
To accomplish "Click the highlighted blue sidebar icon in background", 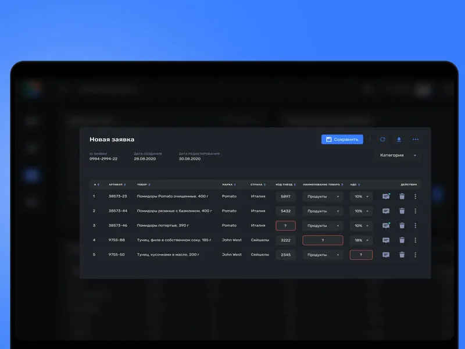I will (32, 175).
